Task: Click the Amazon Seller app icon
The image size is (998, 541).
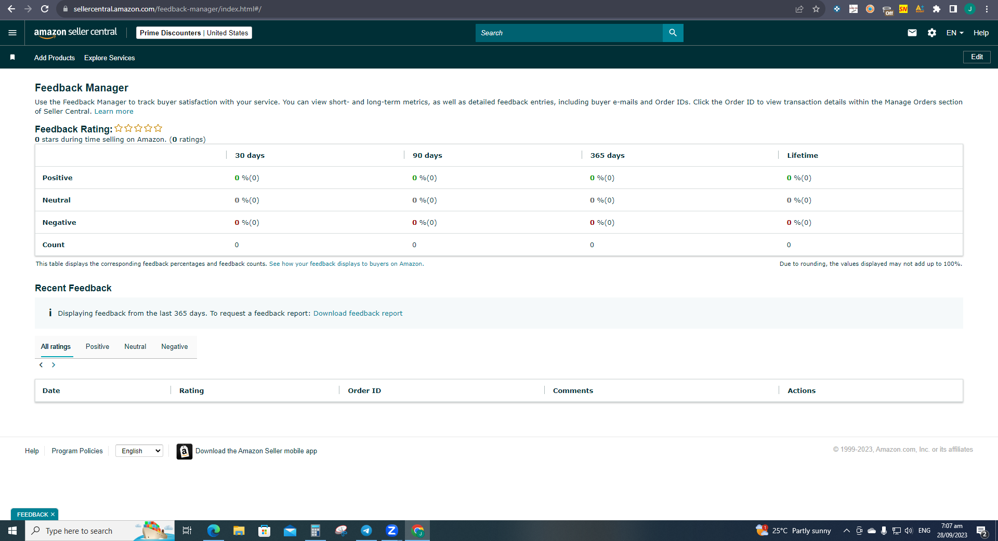Action: [x=184, y=451]
